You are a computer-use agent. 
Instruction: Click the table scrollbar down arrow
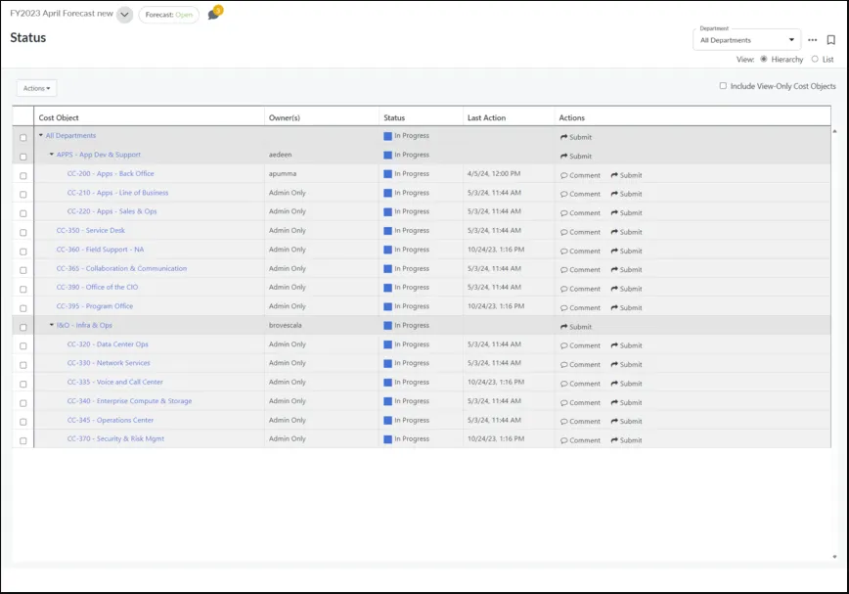pyautogui.click(x=834, y=557)
